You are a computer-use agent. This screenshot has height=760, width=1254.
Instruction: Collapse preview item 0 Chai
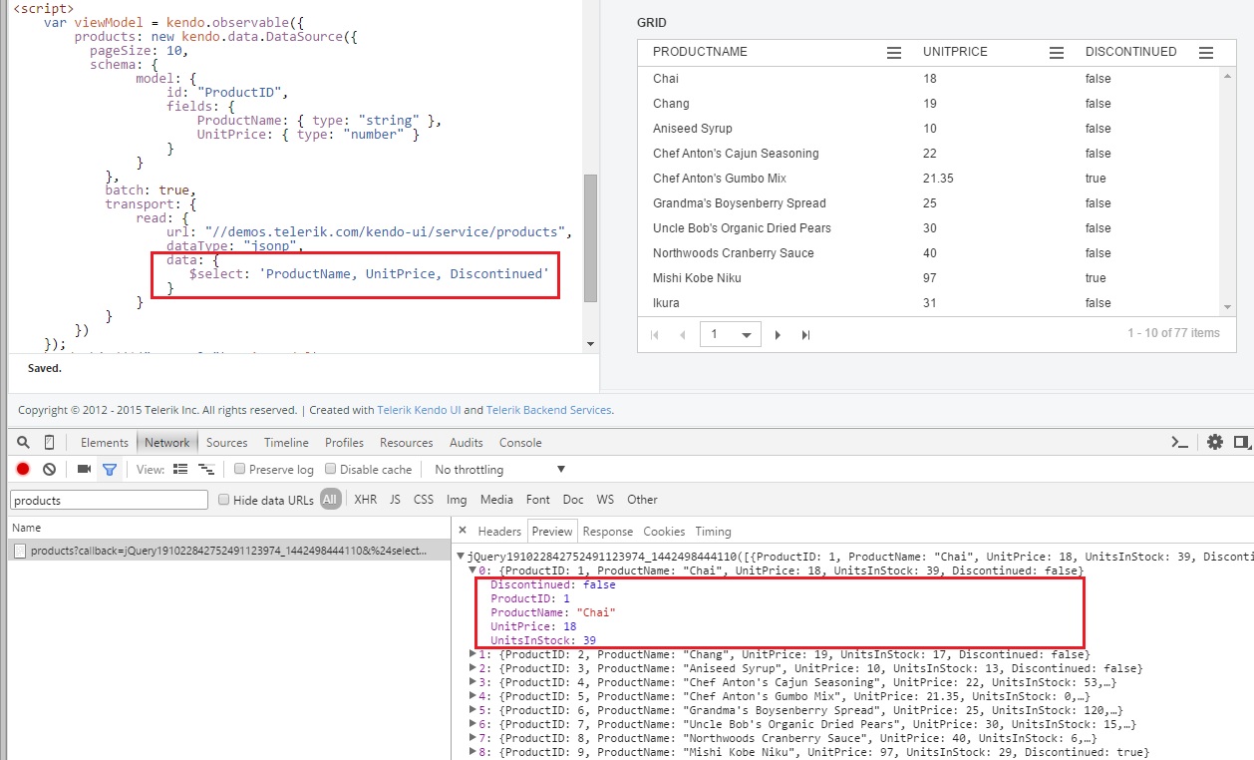[x=473, y=570]
